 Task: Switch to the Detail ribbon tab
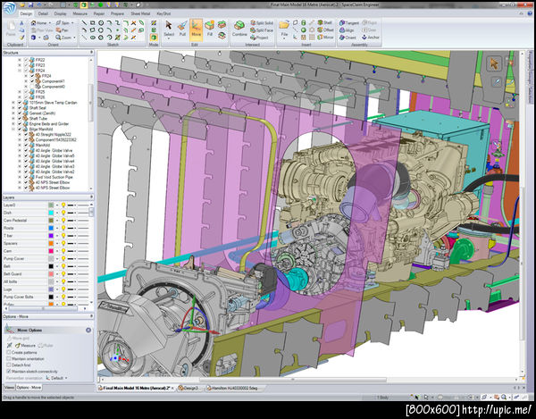click(x=43, y=13)
